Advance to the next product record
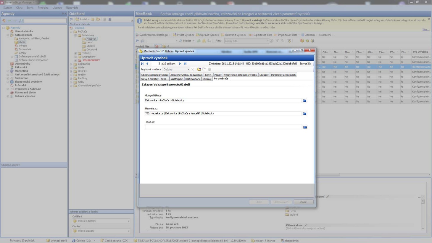The width and height of the screenshot is (432, 243). tap(180, 64)
